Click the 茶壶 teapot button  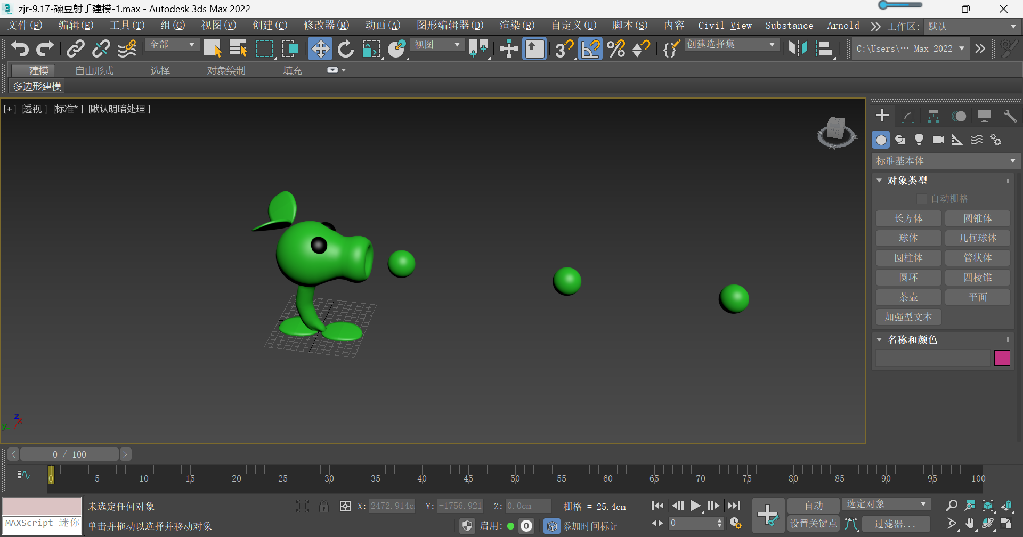[x=908, y=297]
